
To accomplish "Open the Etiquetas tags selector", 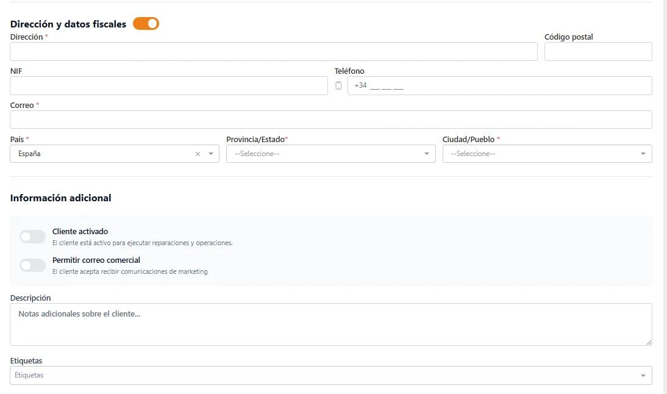I will pyautogui.click(x=323, y=376).
